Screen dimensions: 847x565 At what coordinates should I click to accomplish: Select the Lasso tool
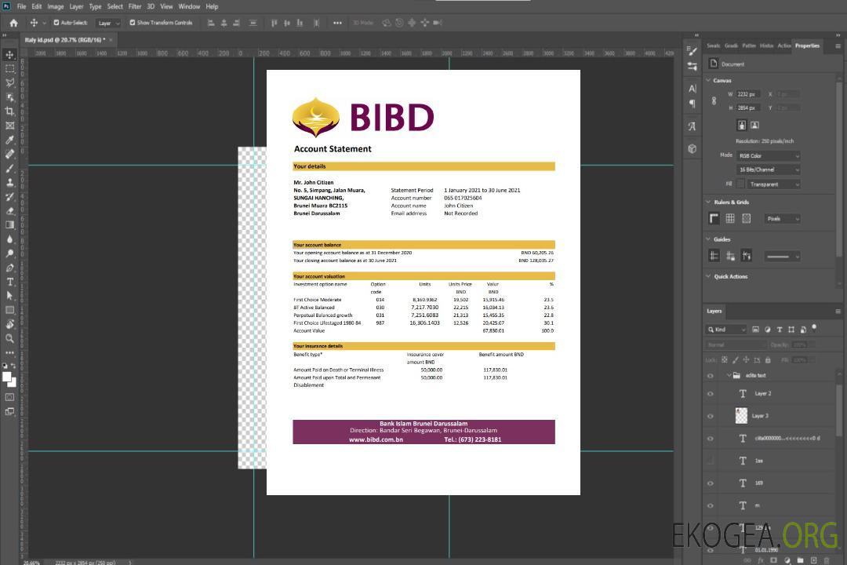(9, 82)
